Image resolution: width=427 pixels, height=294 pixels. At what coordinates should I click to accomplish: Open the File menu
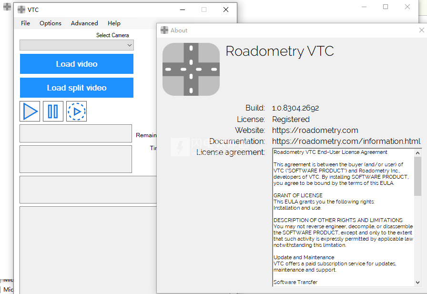[x=25, y=23]
